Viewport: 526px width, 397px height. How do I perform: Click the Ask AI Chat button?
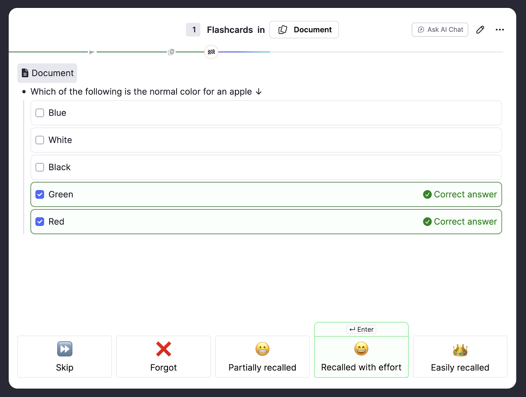coord(440,30)
